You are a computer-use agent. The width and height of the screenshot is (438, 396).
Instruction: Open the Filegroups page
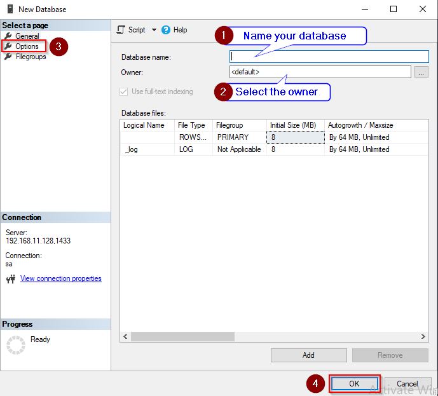point(31,57)
